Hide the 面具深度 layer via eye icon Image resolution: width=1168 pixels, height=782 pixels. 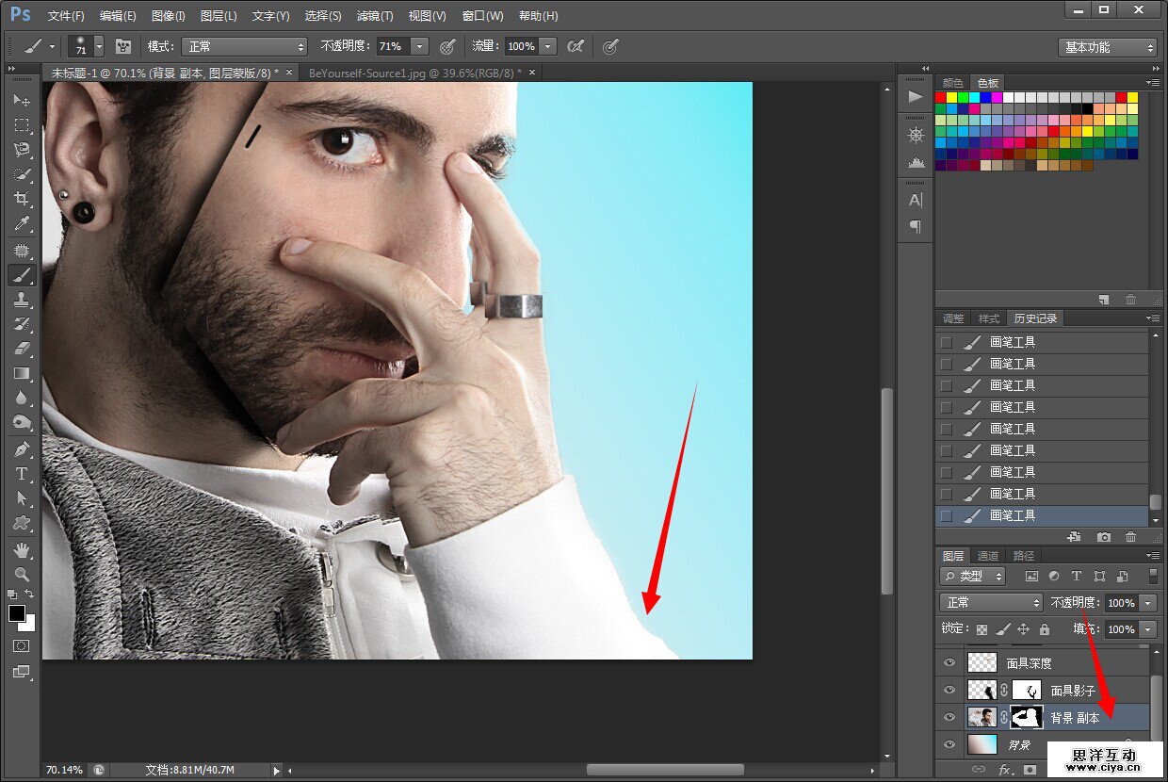tap(949, 663)
